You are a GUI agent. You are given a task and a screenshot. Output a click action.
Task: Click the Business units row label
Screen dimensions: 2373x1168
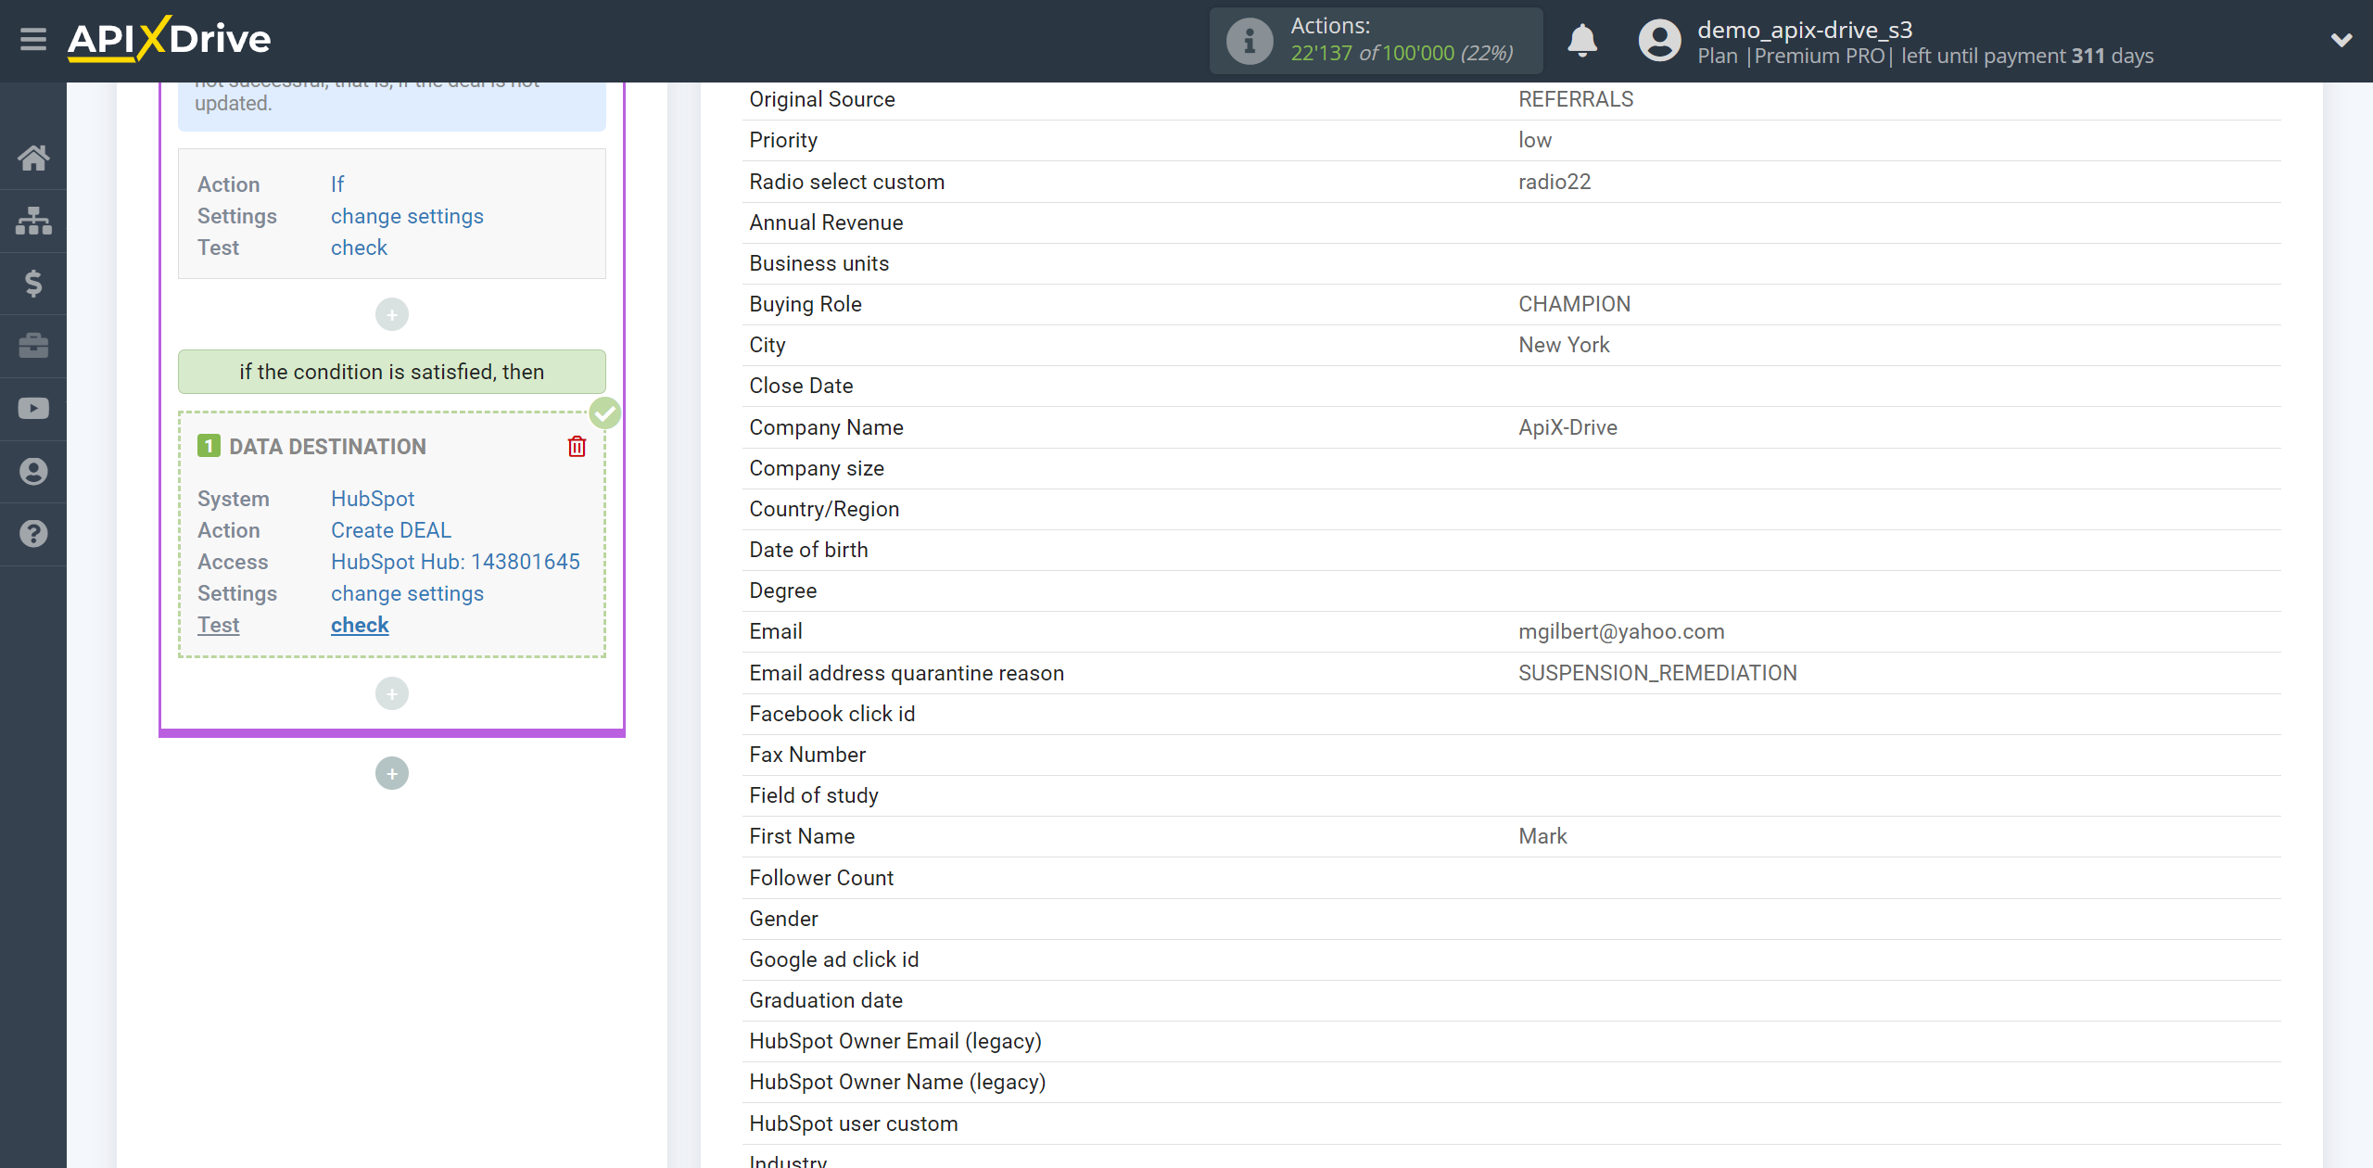[818, 263]
